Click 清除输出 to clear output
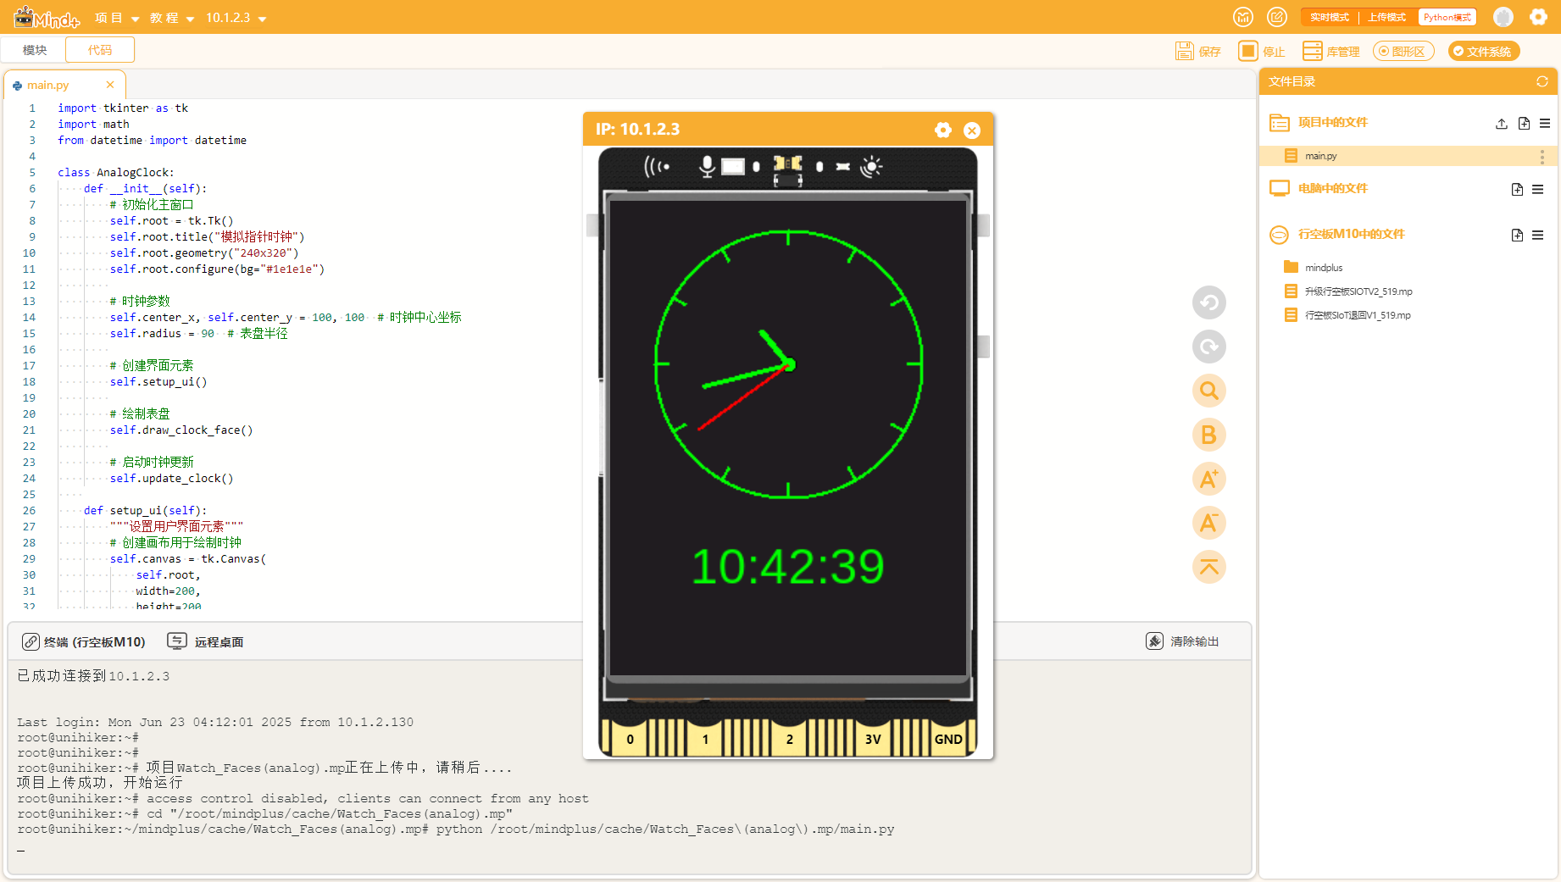The image size is (1561, 882). (x=1182, y=641)
